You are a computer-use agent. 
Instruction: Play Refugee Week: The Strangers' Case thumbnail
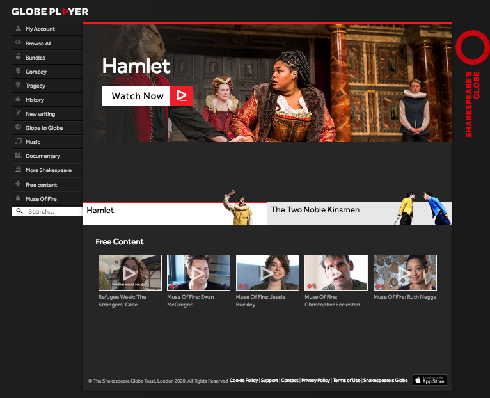[130, 273]
